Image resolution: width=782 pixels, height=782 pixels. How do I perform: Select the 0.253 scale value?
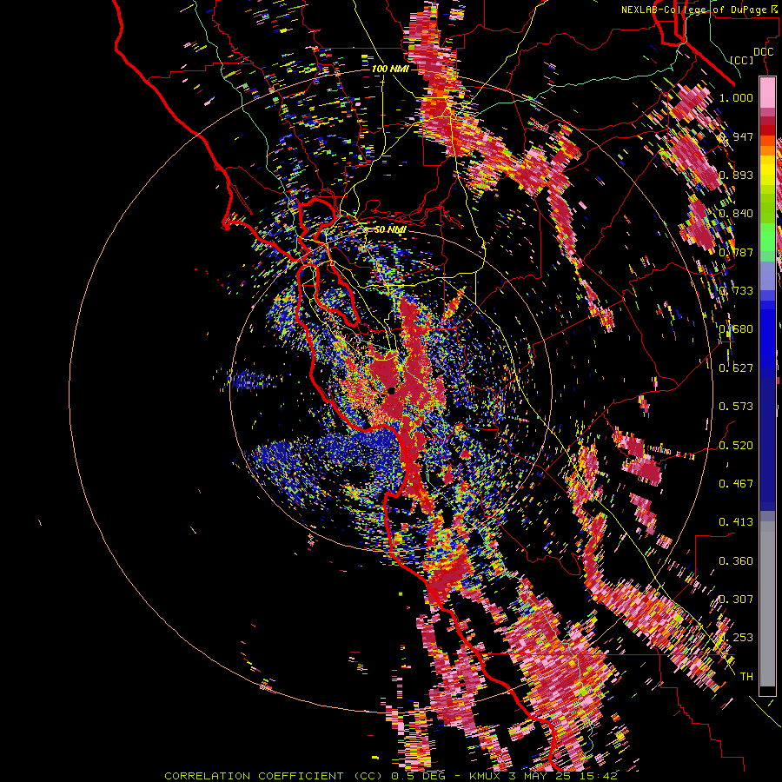point(736,637)
